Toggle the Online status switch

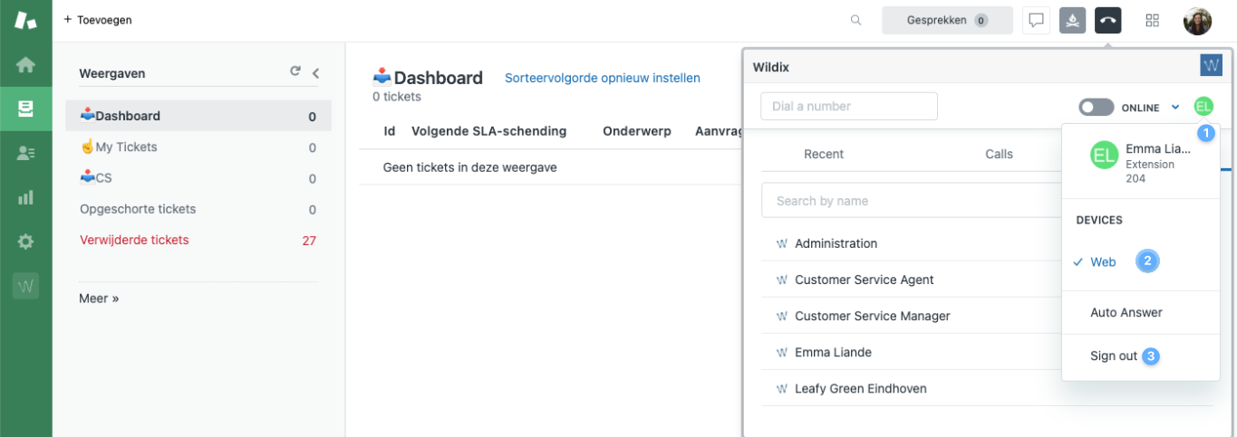tap(1096, 107)
